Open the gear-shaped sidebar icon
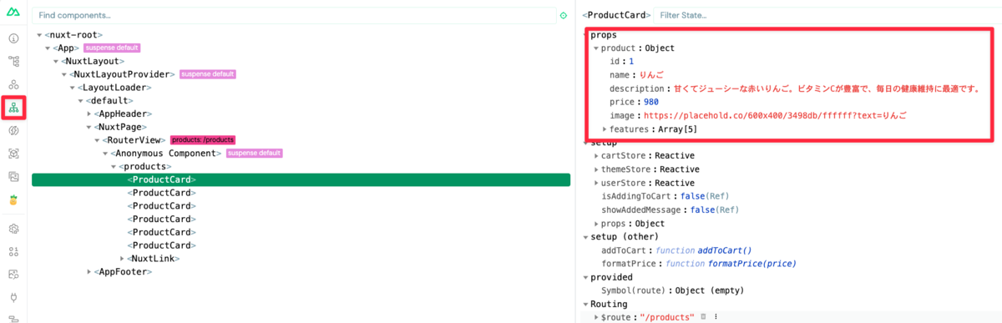The width and height of the screenshot is (1002, 323). click(x=13, y=229)
